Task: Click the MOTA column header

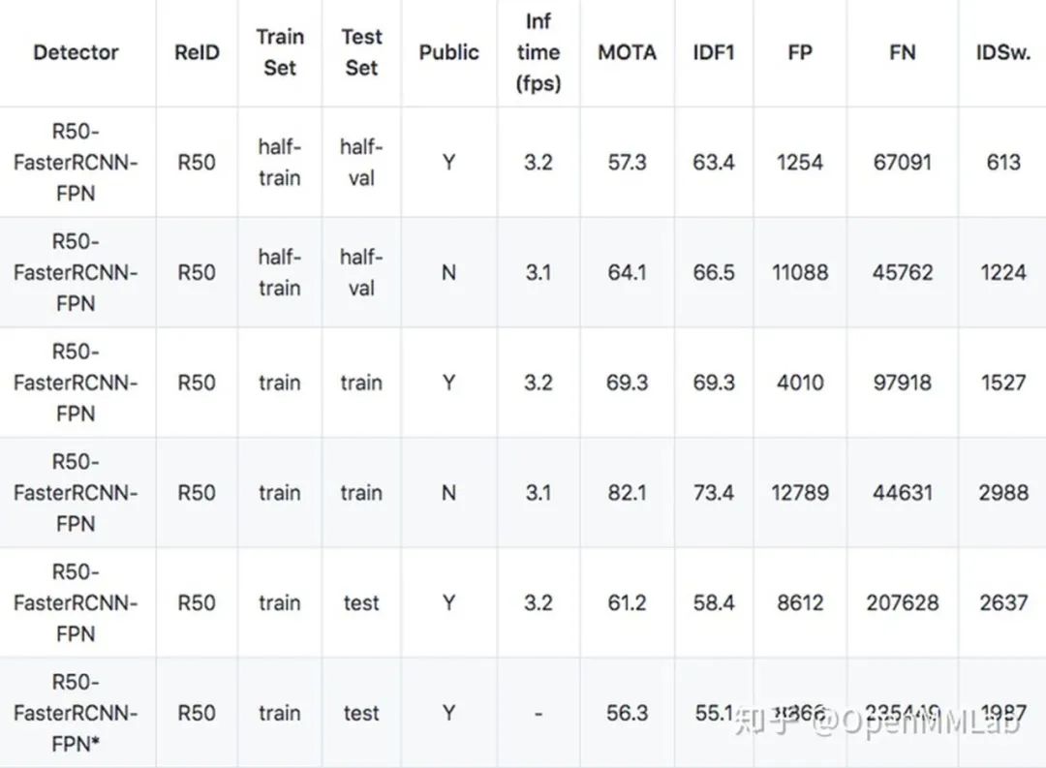Action: 627,52
